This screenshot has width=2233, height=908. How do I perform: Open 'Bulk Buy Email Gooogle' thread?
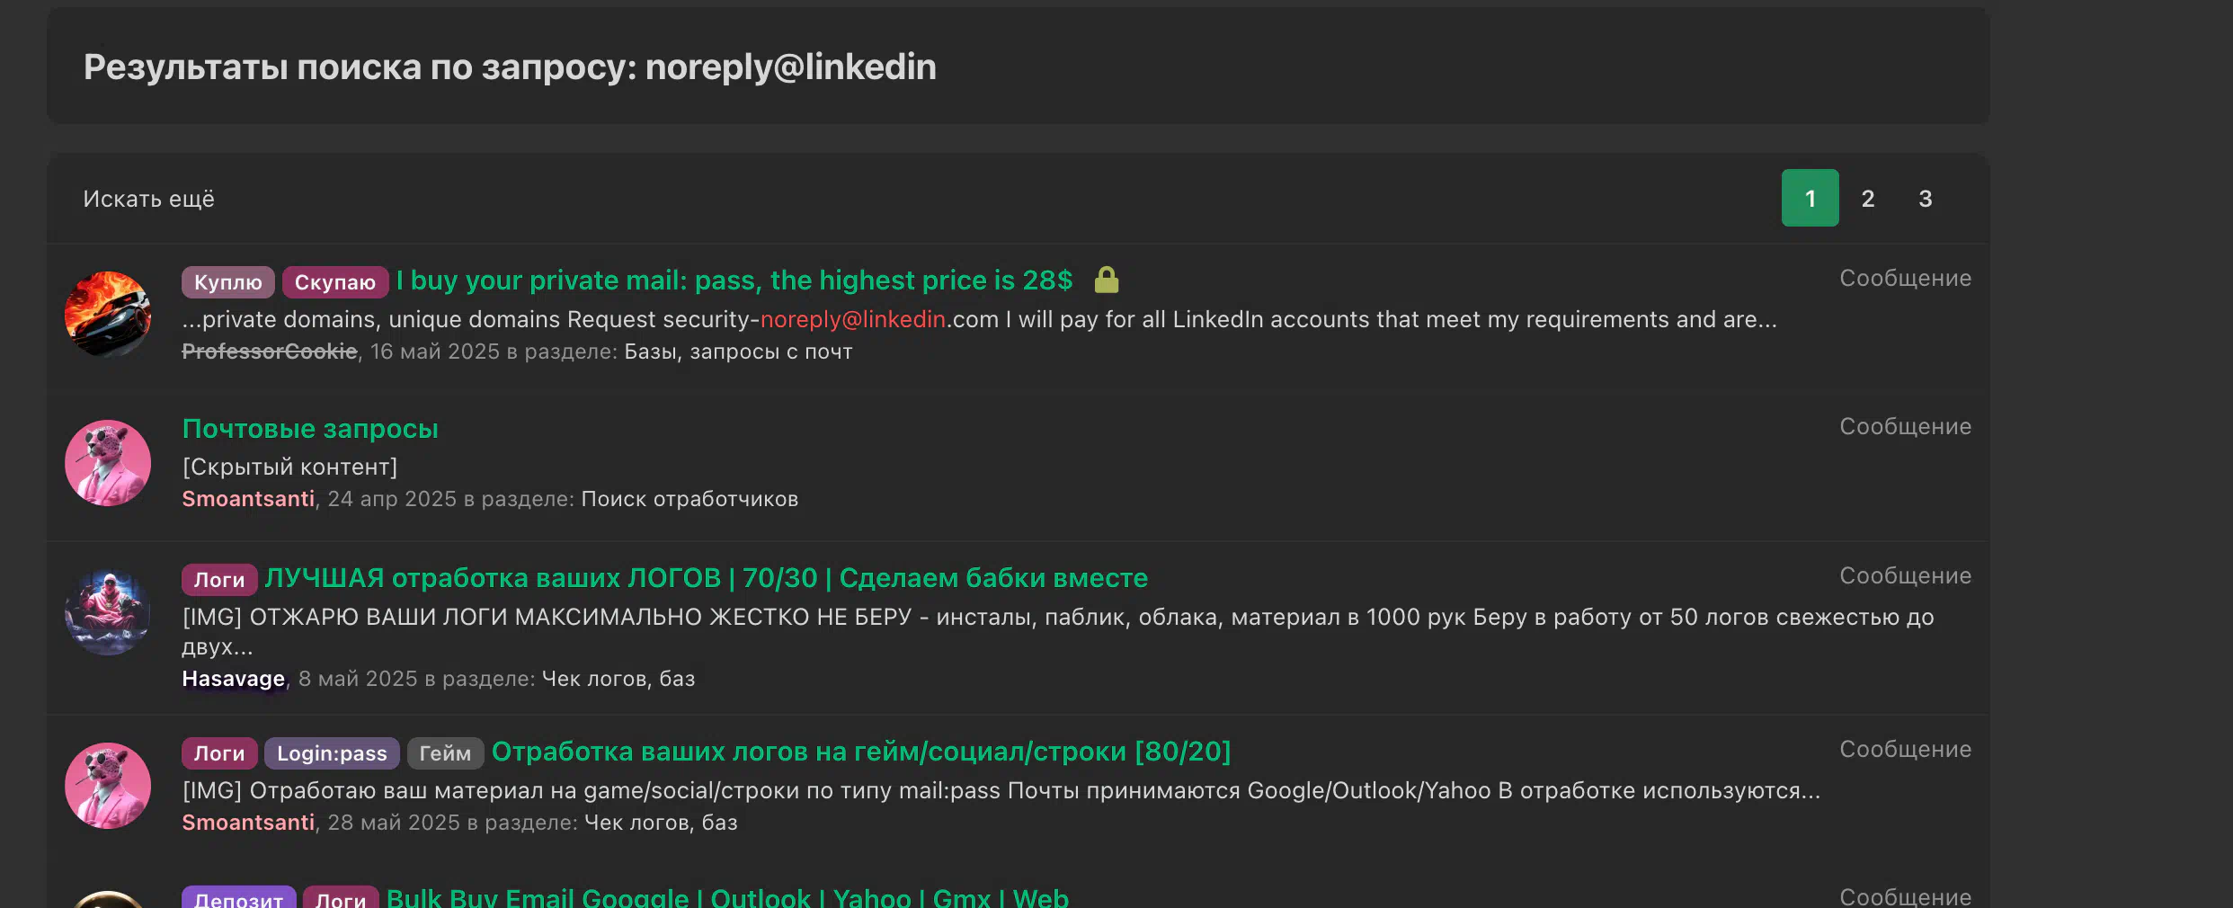point(727,897)
